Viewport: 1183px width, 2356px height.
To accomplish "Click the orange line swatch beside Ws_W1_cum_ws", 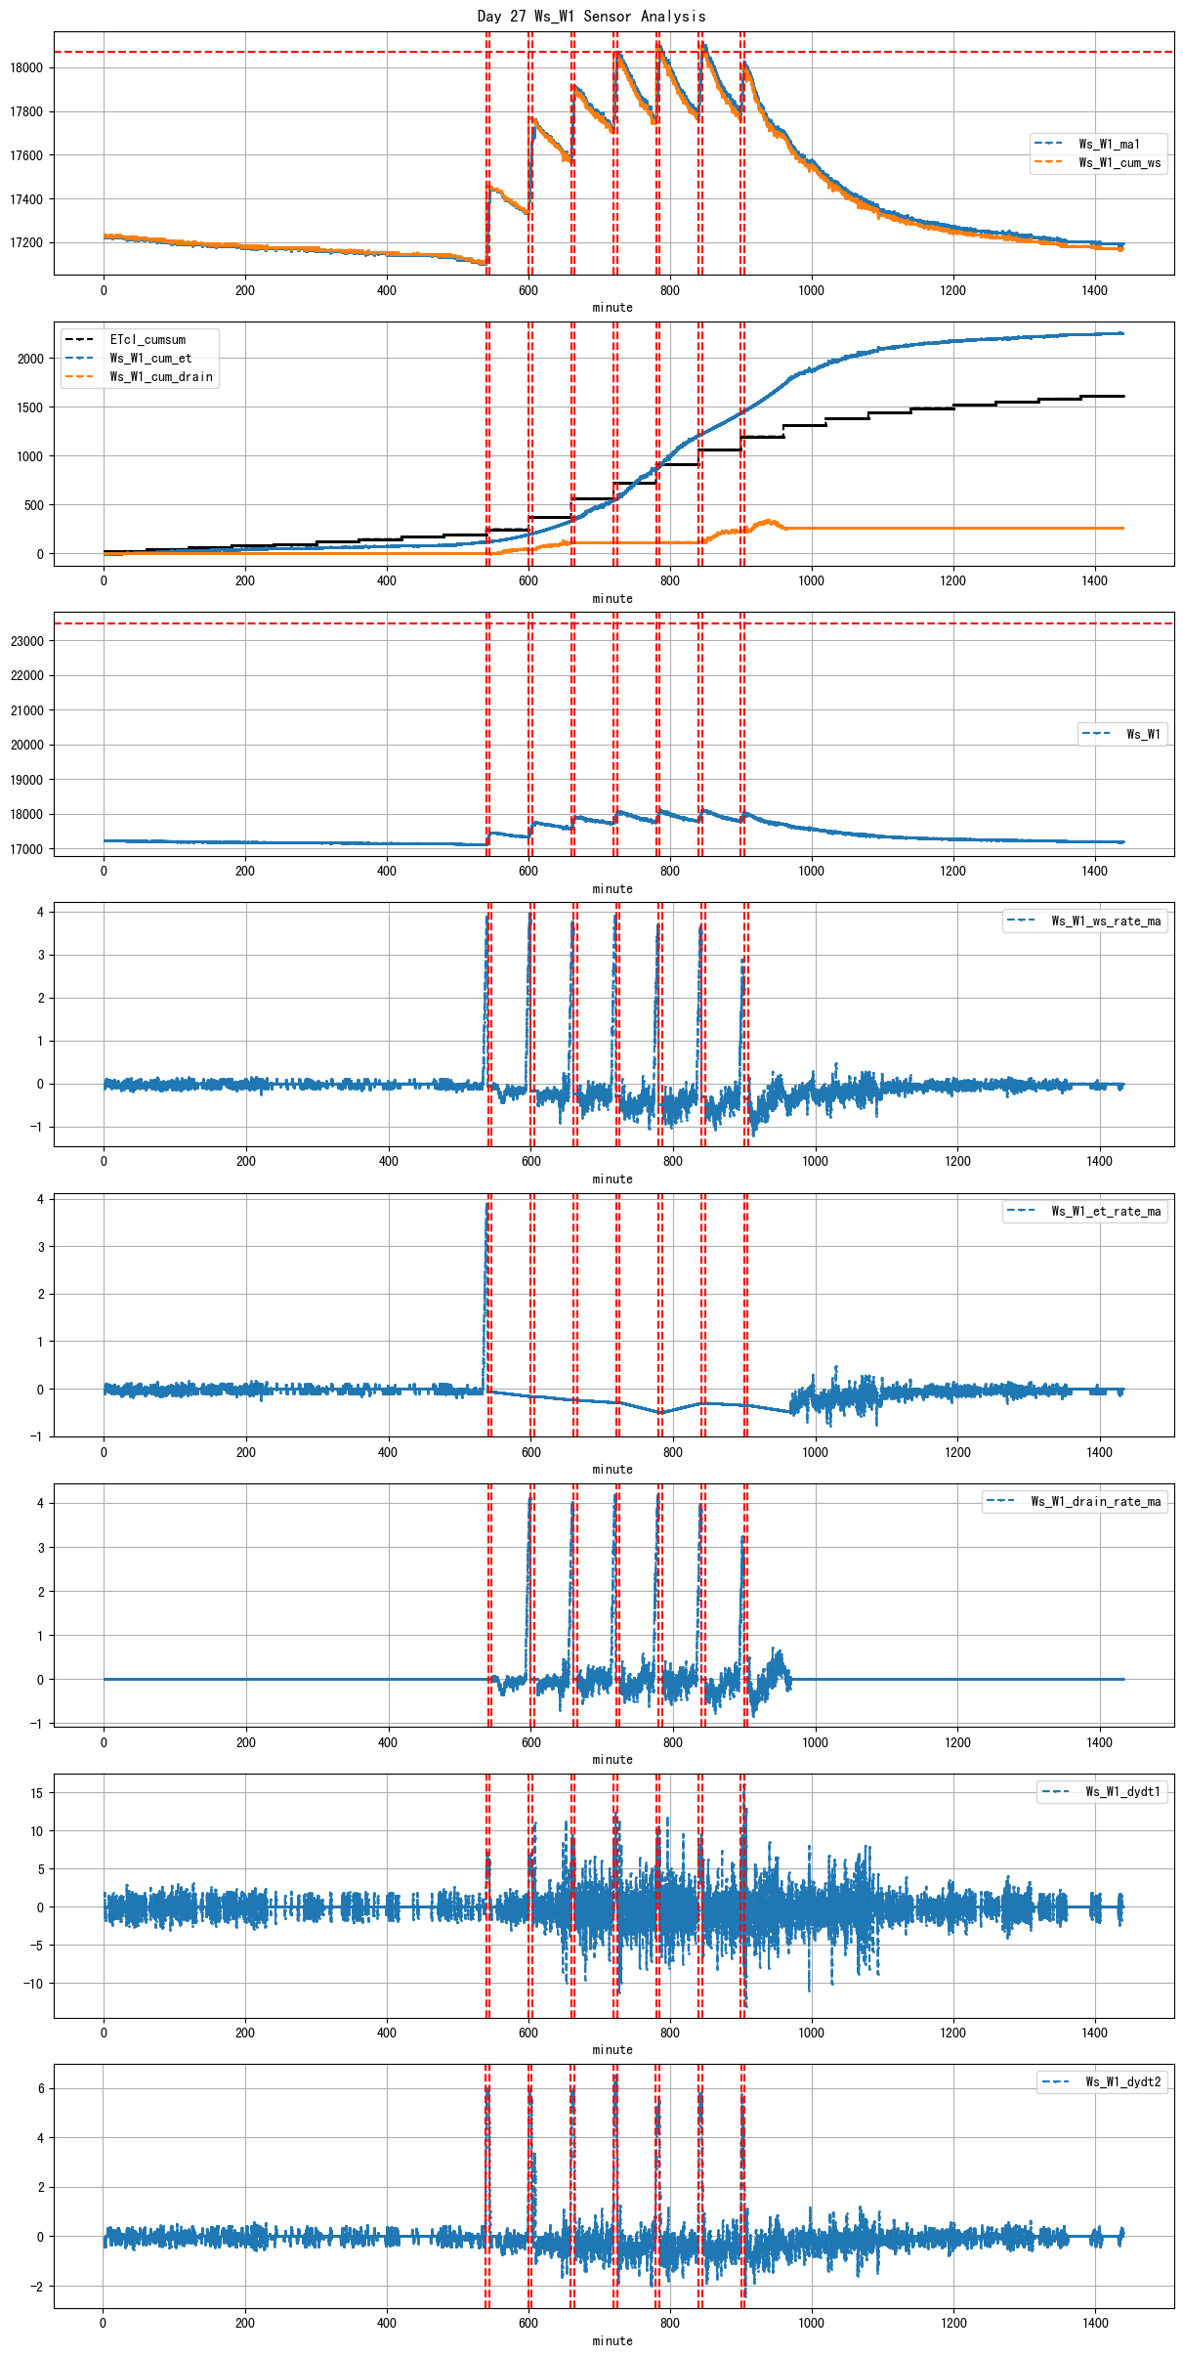I will click(1049, 162).
